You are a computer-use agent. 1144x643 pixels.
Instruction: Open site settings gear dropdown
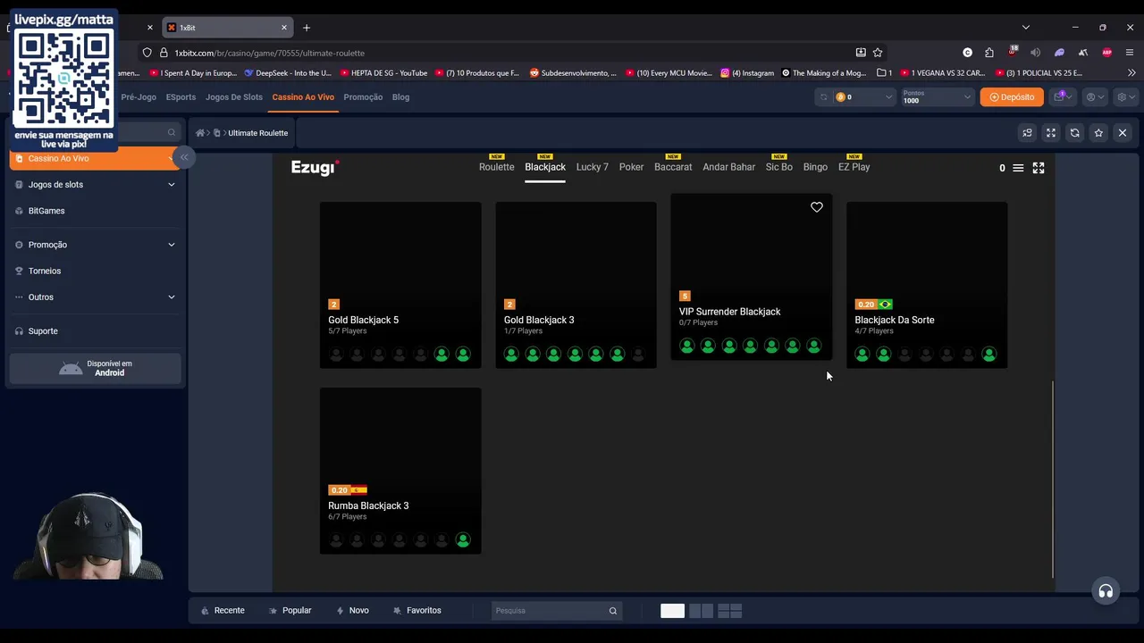click(x=1125, y=96)
